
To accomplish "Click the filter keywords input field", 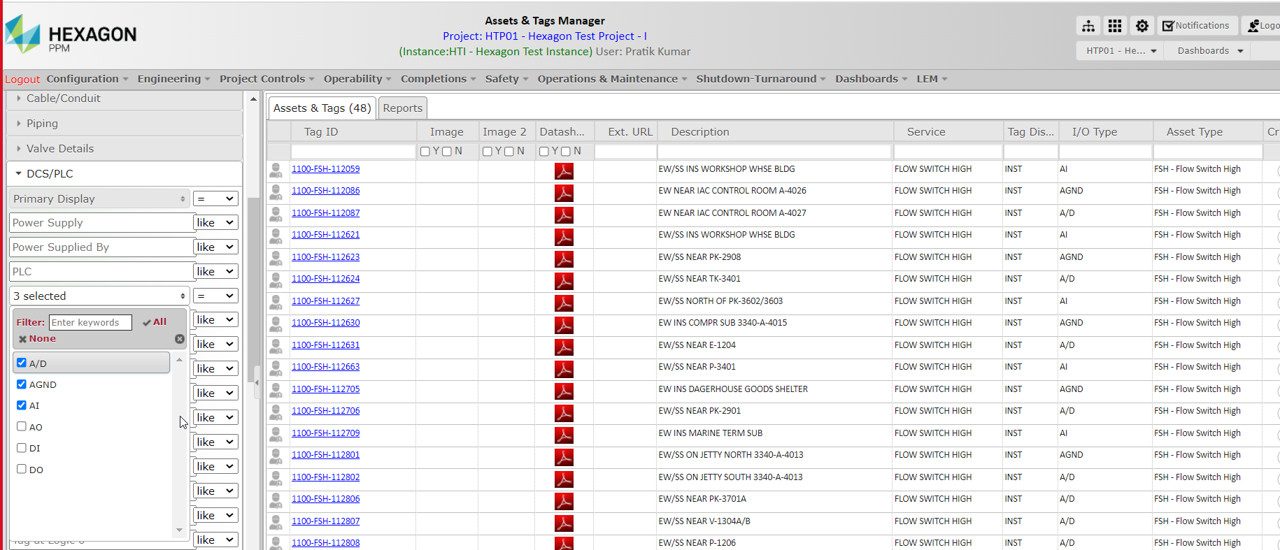I will point(90,322).
